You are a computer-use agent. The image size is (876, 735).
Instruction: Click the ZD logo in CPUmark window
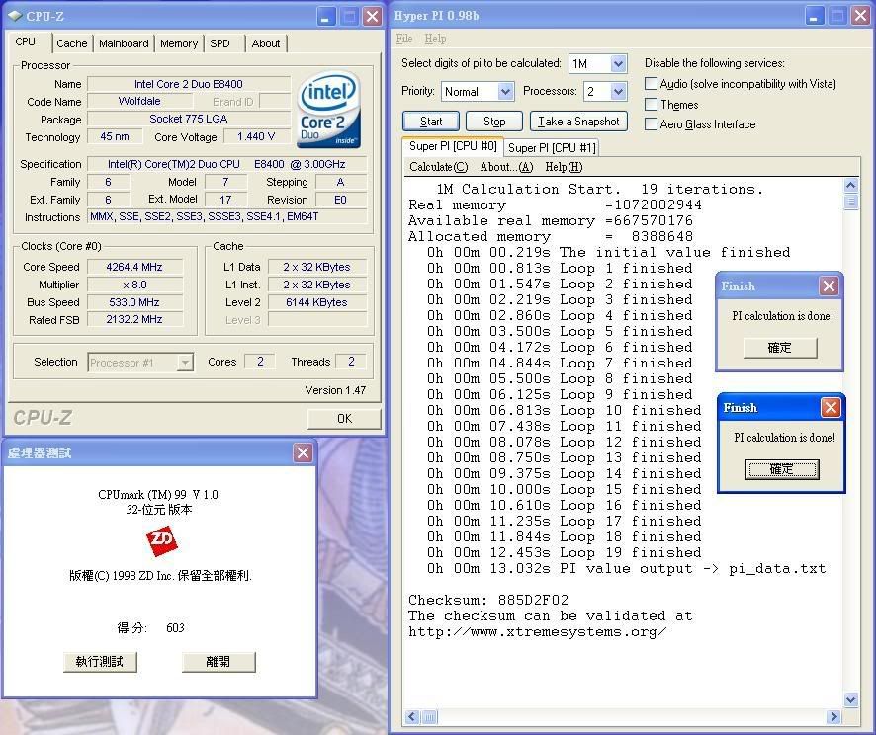[x=162, y=540]
